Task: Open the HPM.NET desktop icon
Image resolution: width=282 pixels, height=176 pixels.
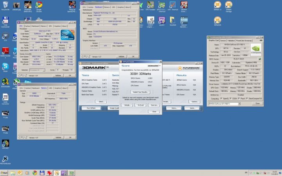Action: [5, 144]
